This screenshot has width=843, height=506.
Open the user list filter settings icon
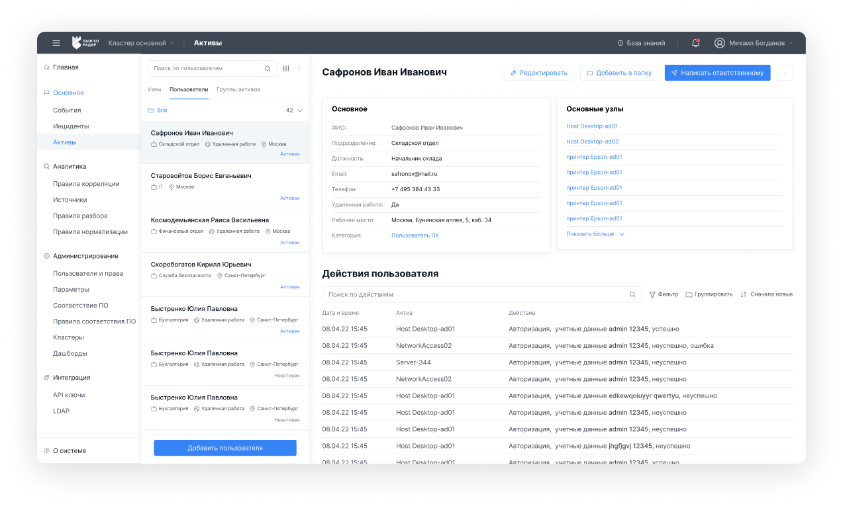286,68
